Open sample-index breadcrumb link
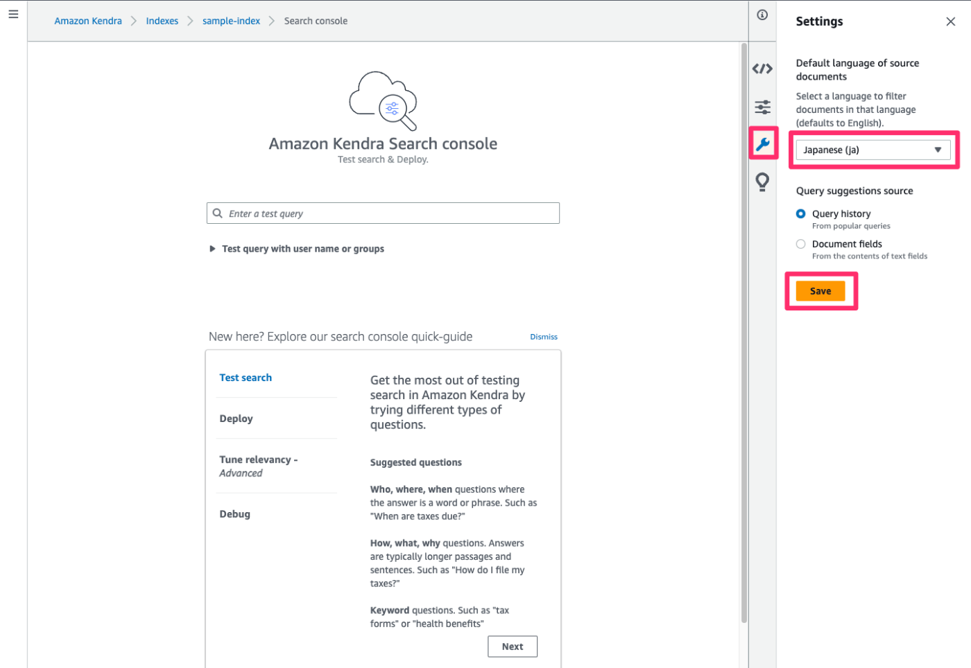 point(231,21)
